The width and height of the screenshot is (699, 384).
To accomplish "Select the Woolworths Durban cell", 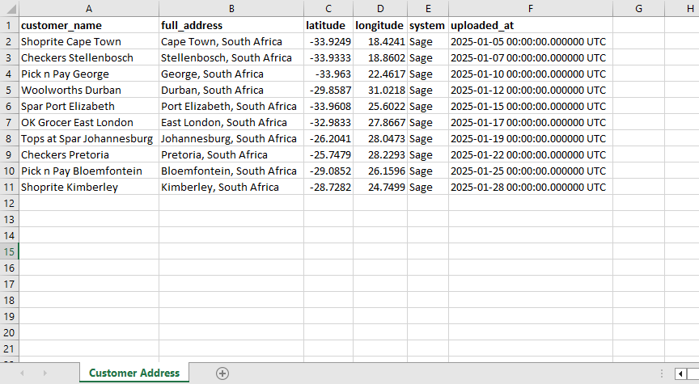I will [89, 90].
